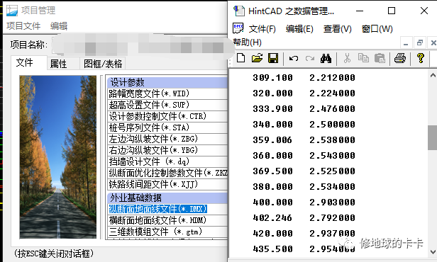The height and width of the screenshot is (262, 437).
Task: Click elevation value 2.500000
Action: pyautogui.click(x=332, y=125)
